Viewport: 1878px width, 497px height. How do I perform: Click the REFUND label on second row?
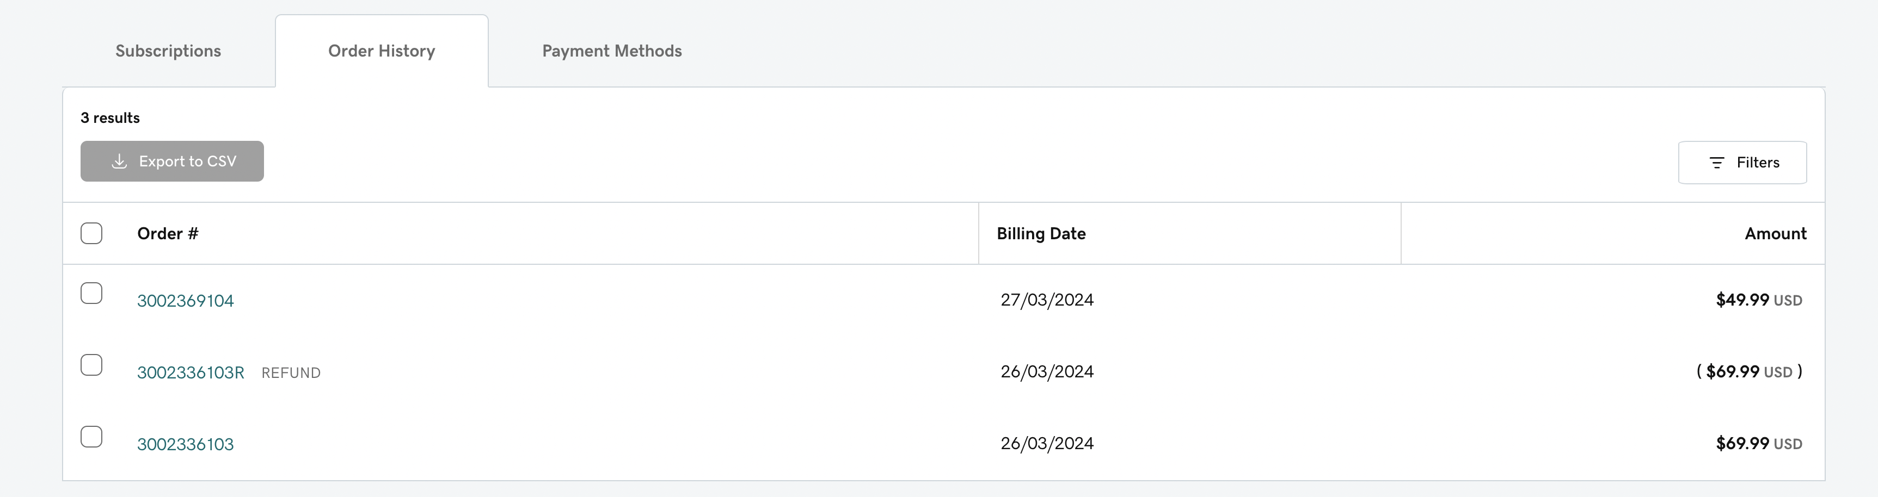pos(291,373)
